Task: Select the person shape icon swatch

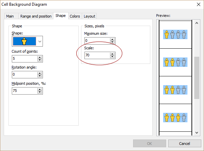Action: [24, 41]
